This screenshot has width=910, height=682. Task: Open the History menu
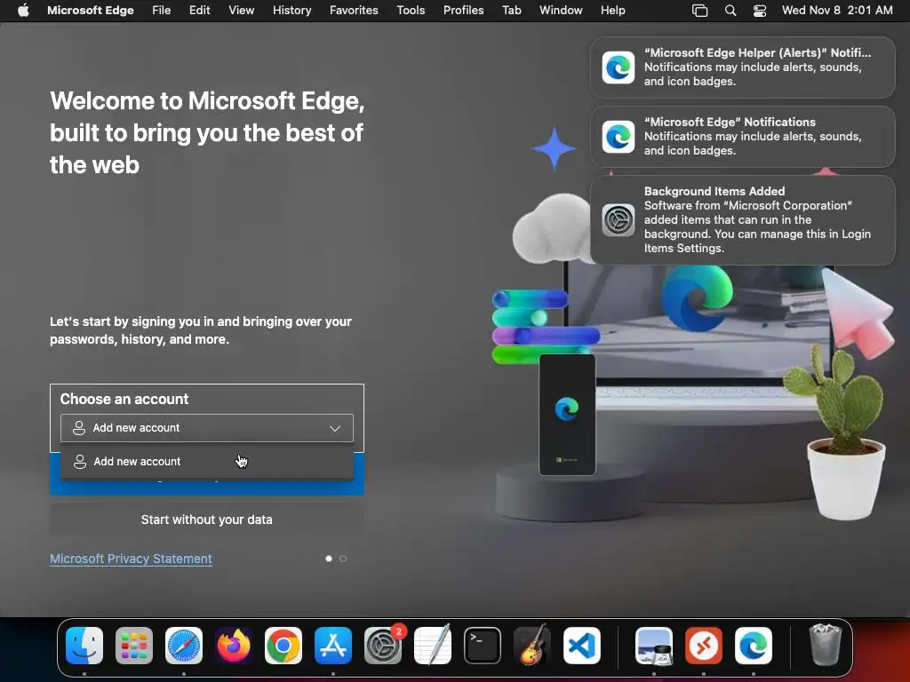pyautogui.click(x=291, y=11)
